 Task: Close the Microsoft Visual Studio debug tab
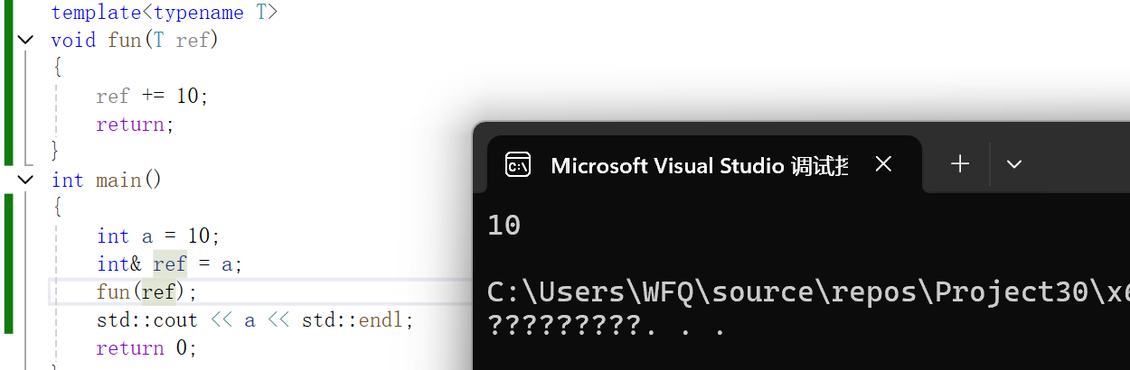884,164
